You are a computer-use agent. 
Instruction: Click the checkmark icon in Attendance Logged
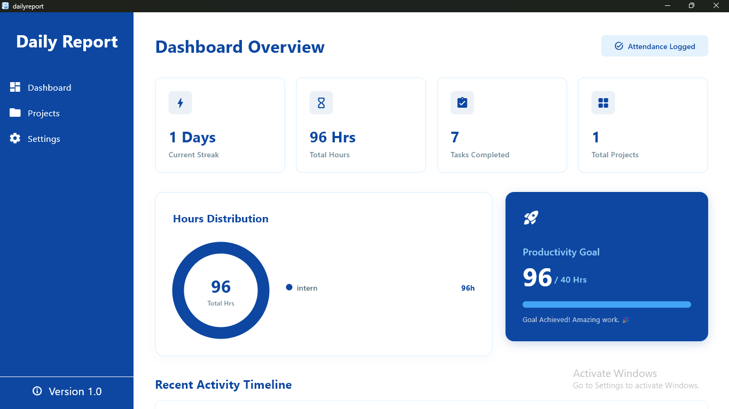tap(619, 46)
